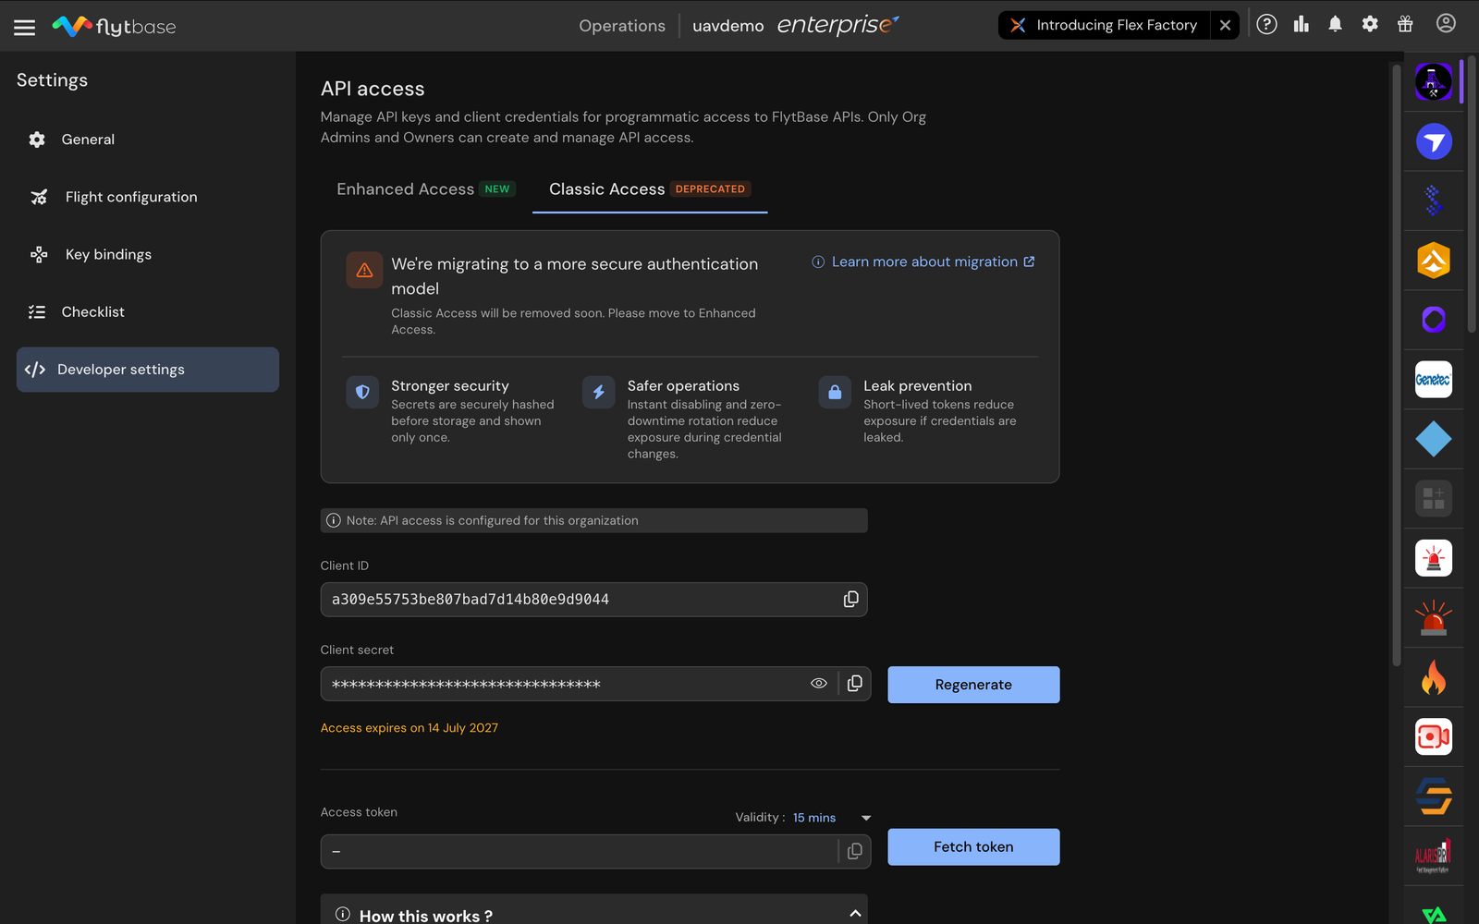
Task: Open the blue paper-plane app icon
Action: pos(1434,141)
